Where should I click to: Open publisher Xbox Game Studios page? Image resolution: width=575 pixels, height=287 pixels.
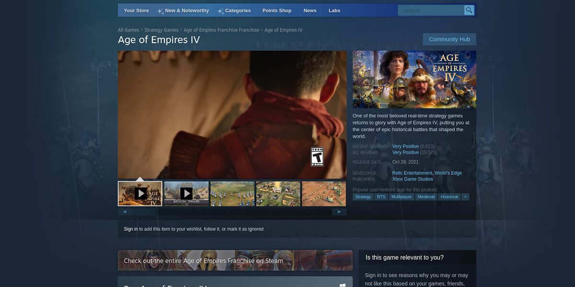click(x=413, y=179)
